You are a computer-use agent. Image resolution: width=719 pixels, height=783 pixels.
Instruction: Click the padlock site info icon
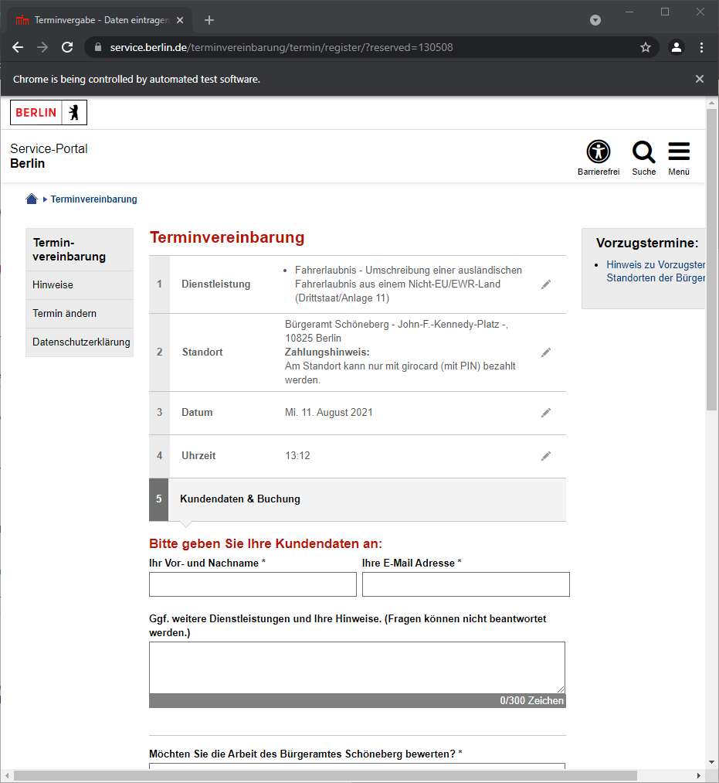coord(98,47)
